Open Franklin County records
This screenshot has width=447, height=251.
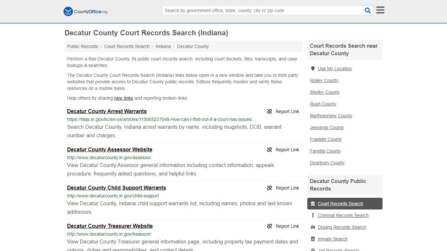(x=326, y=139)
